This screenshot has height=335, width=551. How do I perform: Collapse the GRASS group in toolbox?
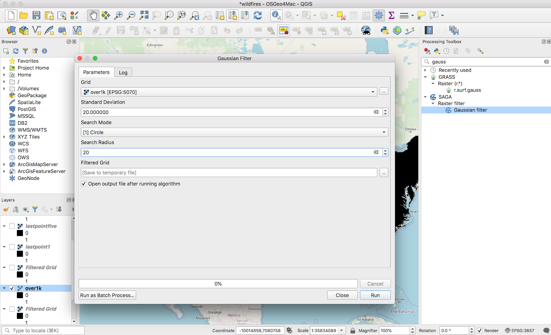[426, 77]
